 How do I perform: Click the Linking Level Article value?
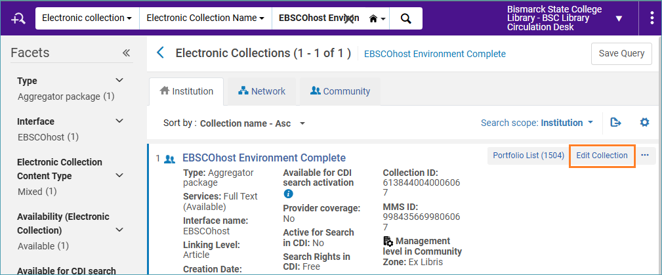click(x=196, y=255)
